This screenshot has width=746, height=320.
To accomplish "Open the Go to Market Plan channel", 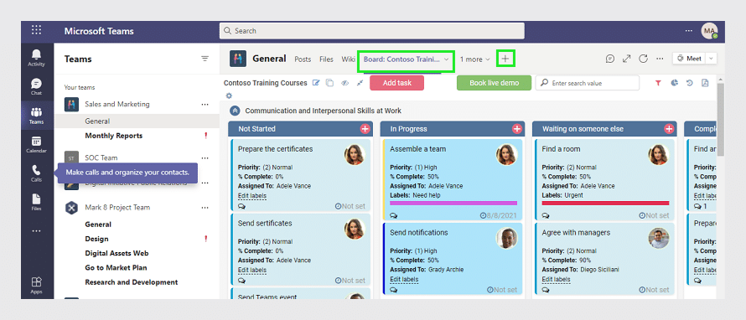I will click(x=116, y=268).
